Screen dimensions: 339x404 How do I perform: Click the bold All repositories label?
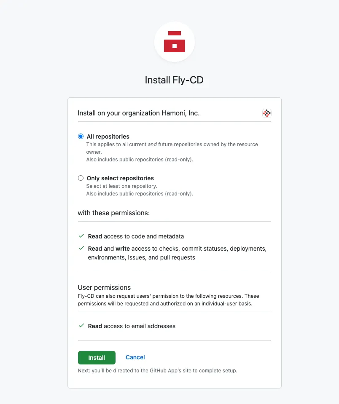click(108, 136)
